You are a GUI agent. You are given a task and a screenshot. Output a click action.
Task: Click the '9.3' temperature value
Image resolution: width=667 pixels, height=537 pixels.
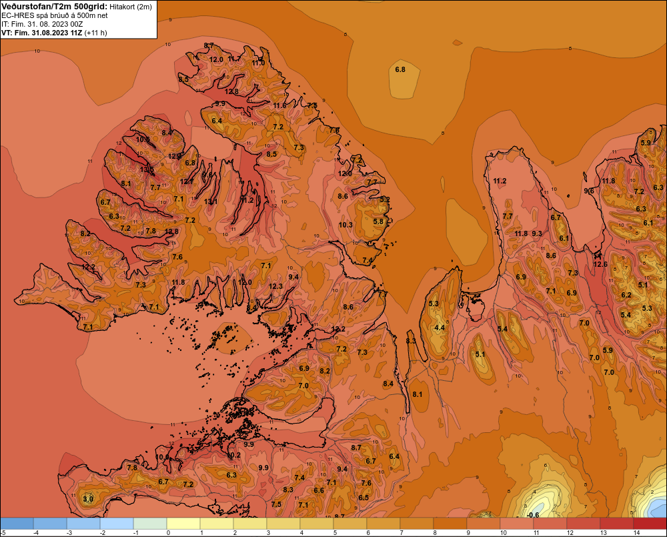click(537, 233)
